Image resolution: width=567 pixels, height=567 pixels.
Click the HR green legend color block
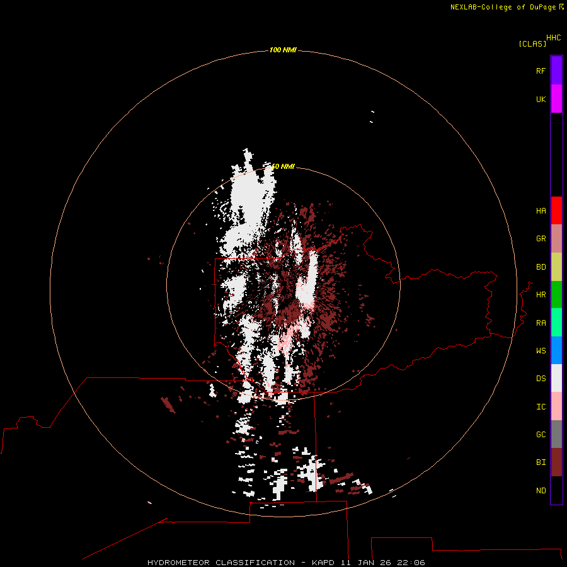556,295
